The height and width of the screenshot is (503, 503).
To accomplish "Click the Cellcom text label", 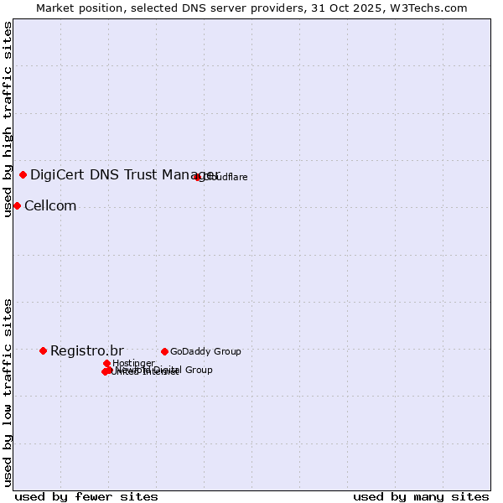I will point(50,206).
